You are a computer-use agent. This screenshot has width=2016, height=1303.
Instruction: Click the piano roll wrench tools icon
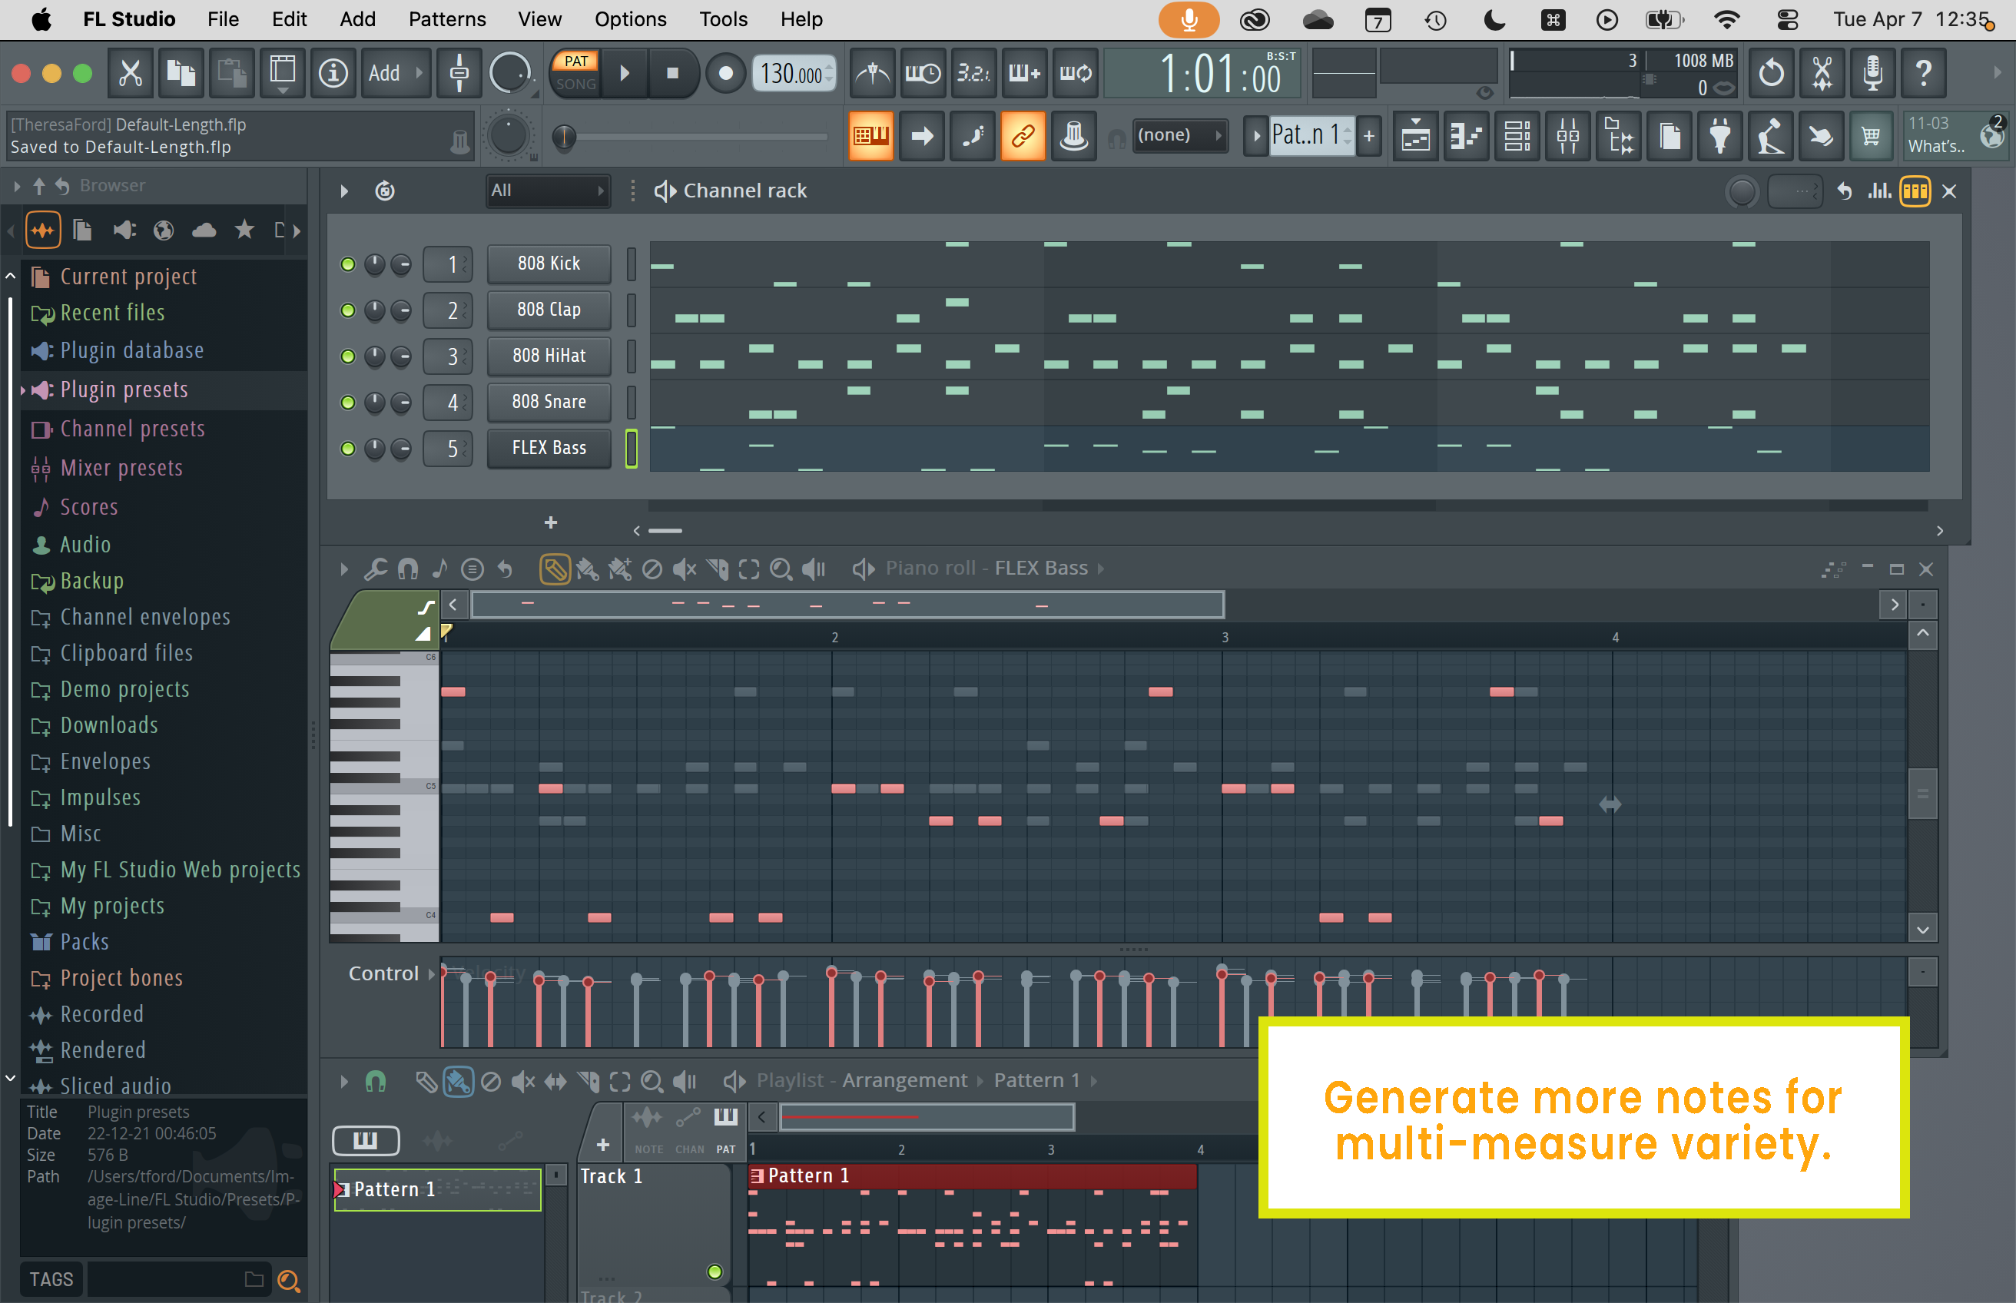[x=376, y=569]
